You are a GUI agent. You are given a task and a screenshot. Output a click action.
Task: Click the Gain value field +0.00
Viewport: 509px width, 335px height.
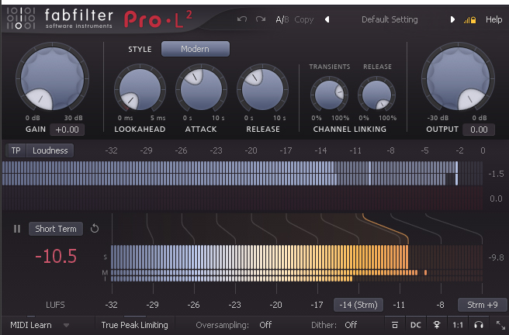pos(67,130)
